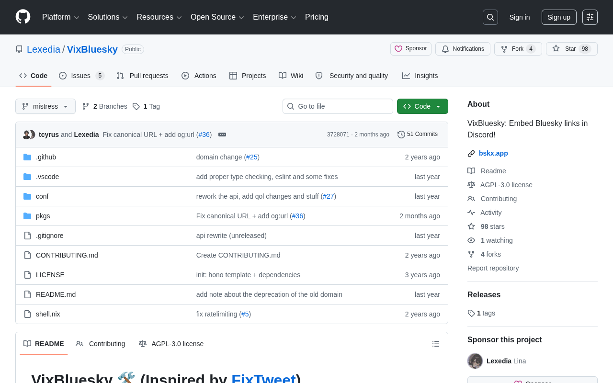Open the pkgs folder
This screenshot has width=613, height=383.
pos(43,216)
